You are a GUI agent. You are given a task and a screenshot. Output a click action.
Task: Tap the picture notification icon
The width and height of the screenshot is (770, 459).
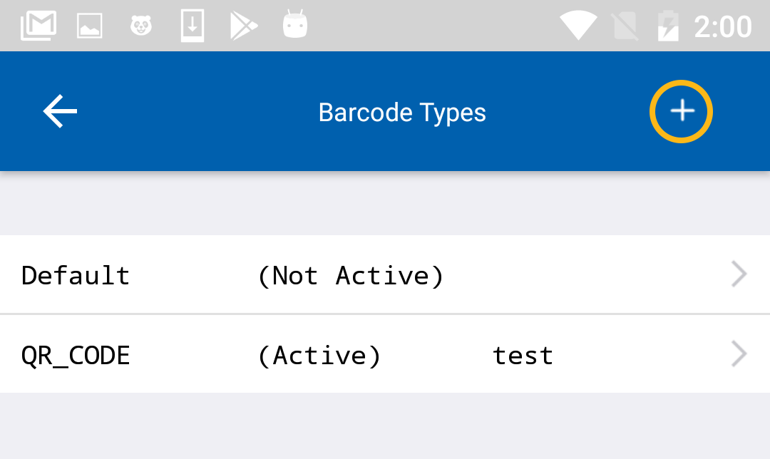(x=90, y=26)
